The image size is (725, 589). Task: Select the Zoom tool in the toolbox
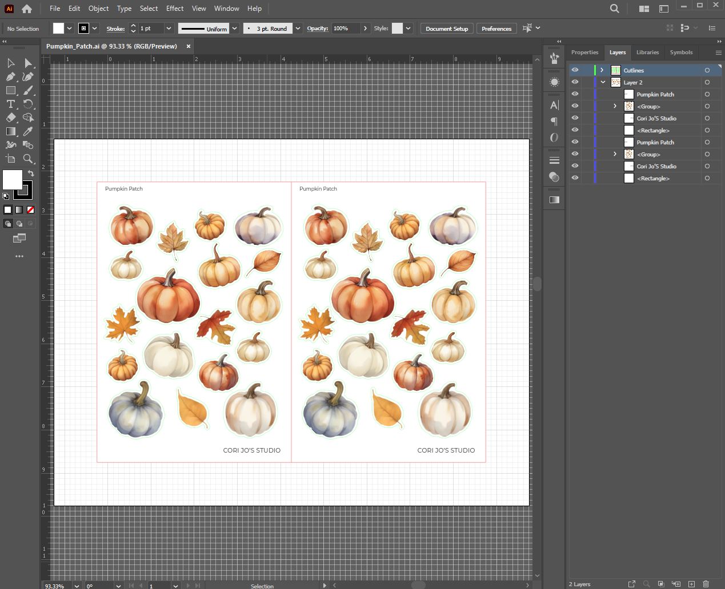click(28, 159)
